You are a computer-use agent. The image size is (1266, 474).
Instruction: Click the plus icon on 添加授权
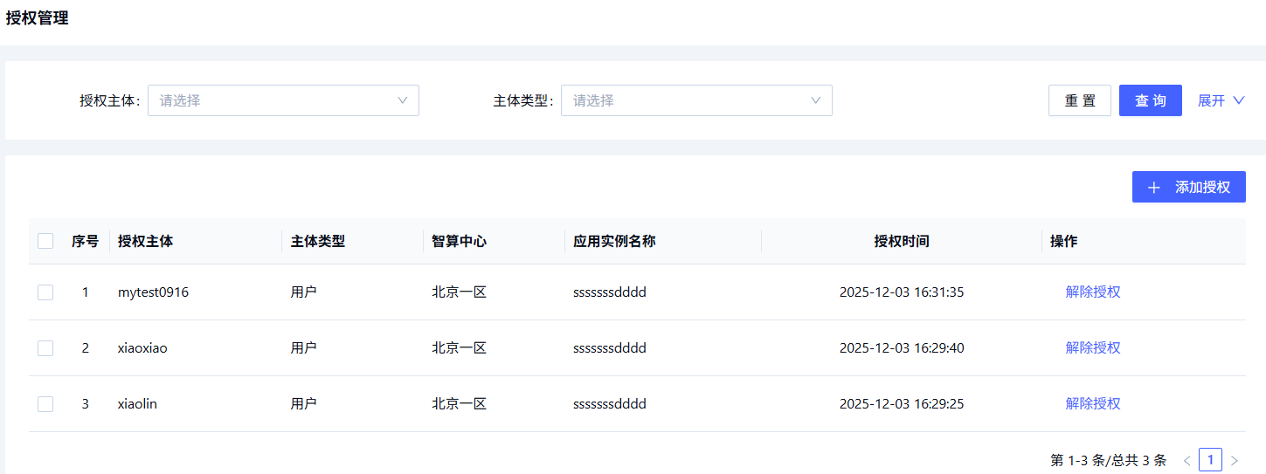pyautogui.click(x=1154, y=188)
